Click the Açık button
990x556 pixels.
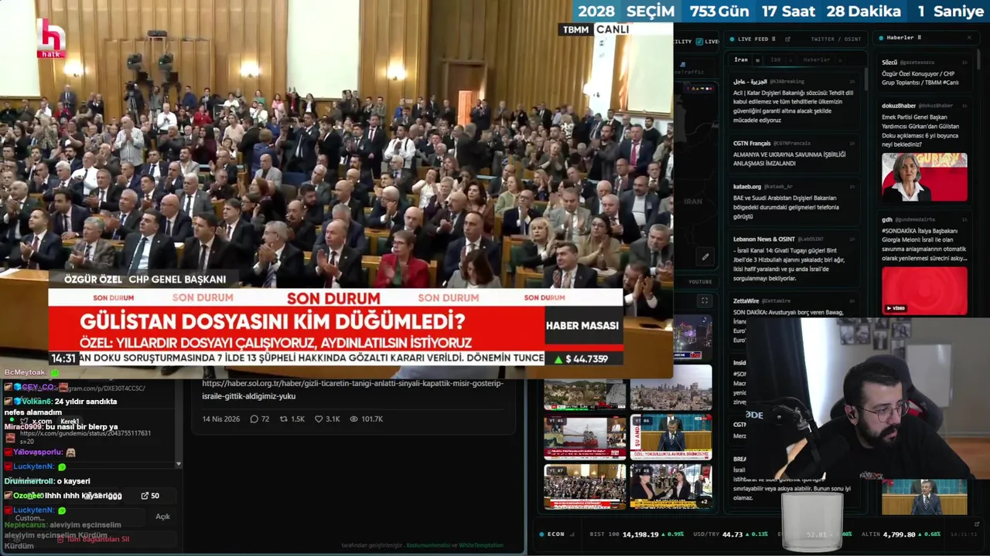[x=162, y=517]
